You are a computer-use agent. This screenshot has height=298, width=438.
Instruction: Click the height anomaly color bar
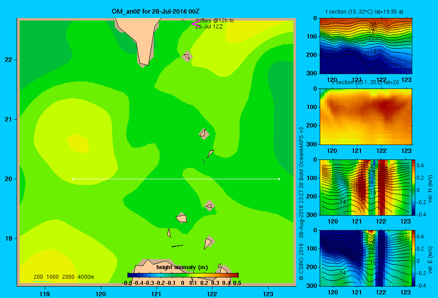(x=183, y=275)
